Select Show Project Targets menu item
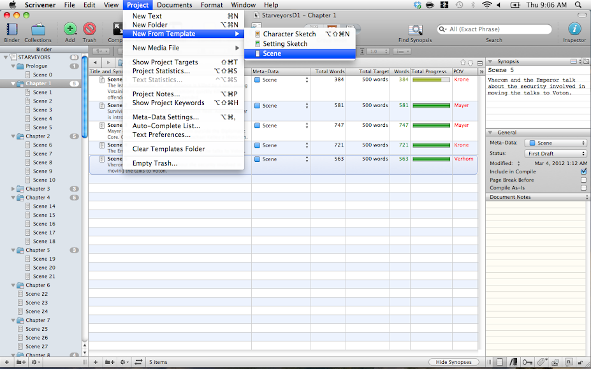591x369 pixels. click(x=184, y=62)
